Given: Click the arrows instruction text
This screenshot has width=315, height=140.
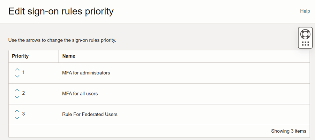Looking at the screenshot, I should pyautogui.click(x=62, y=40).
